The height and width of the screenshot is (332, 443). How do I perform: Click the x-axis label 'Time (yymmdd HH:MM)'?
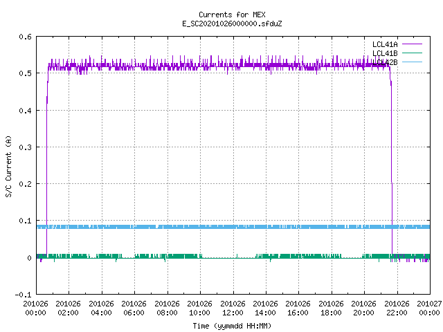tap(232, 326)
